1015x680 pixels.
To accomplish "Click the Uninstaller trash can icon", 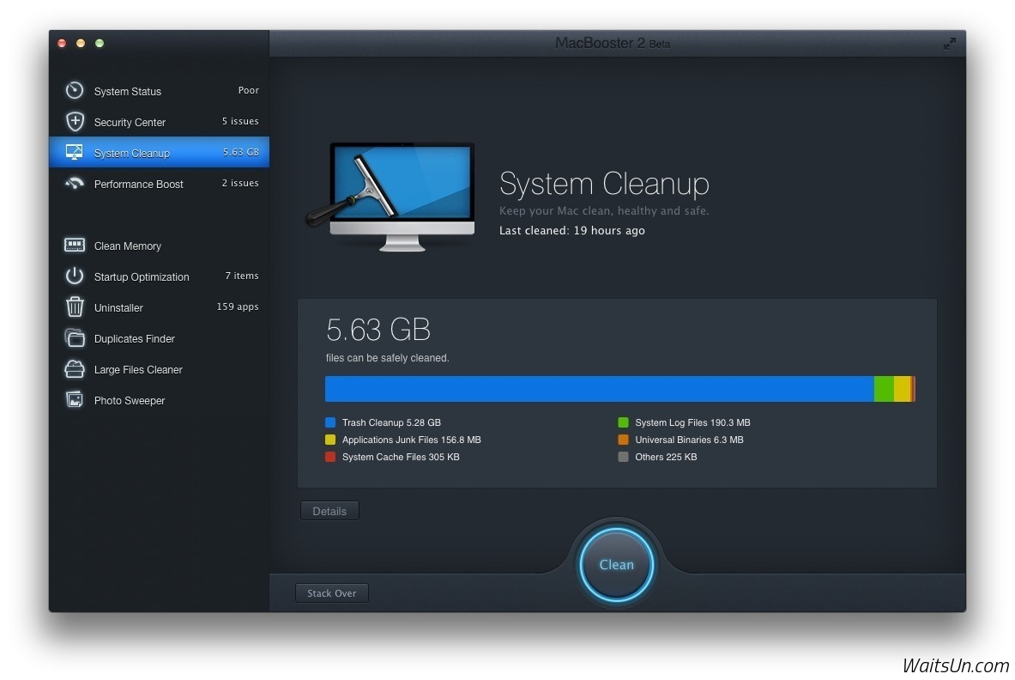I will (75, 307).
